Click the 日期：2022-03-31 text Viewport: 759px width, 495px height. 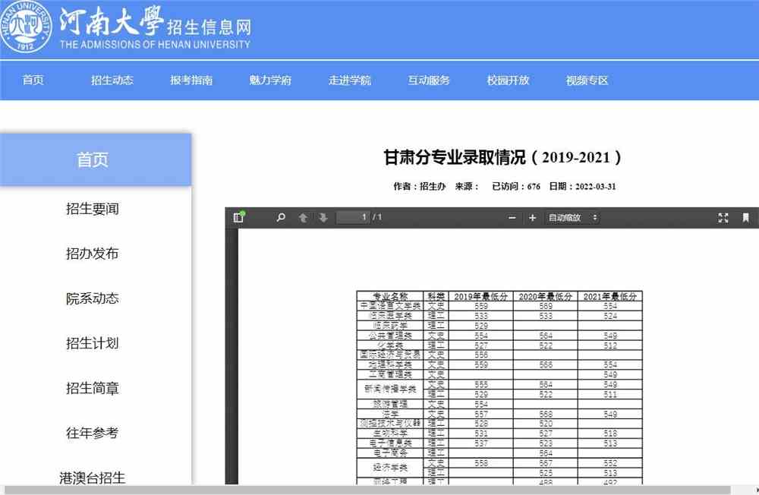click(582, 187)
